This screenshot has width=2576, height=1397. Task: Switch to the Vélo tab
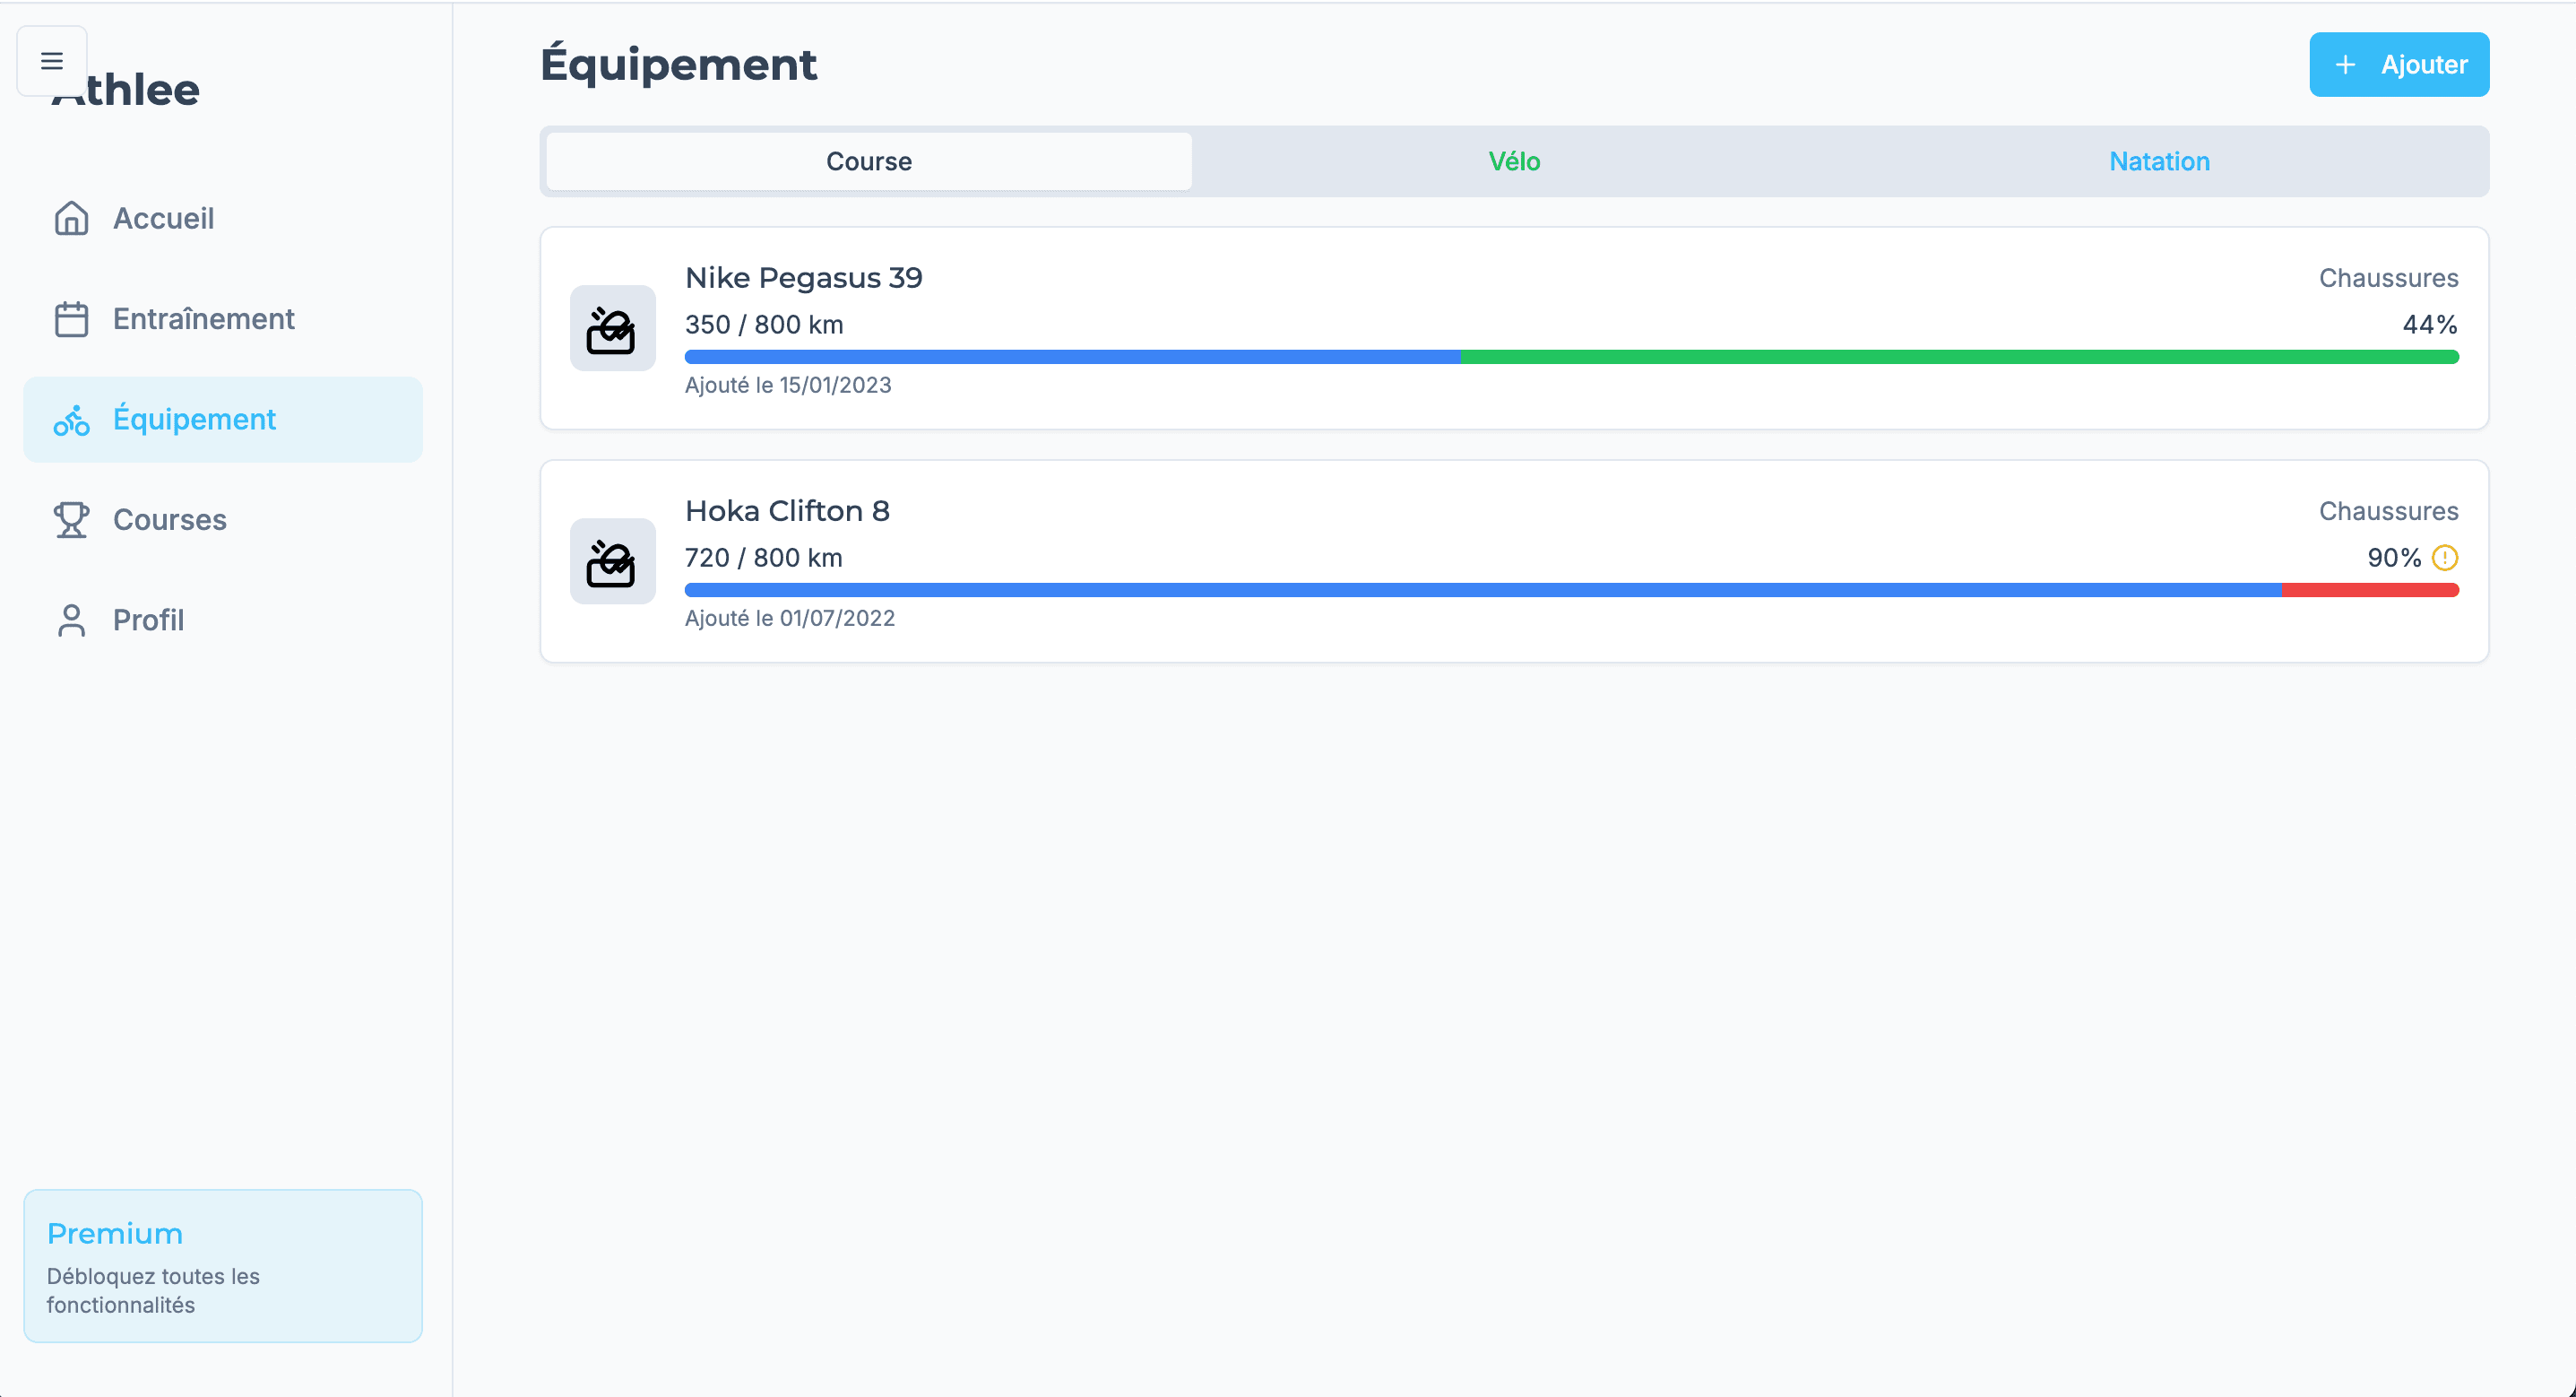pyautogui.click(x=1513, y=161)
